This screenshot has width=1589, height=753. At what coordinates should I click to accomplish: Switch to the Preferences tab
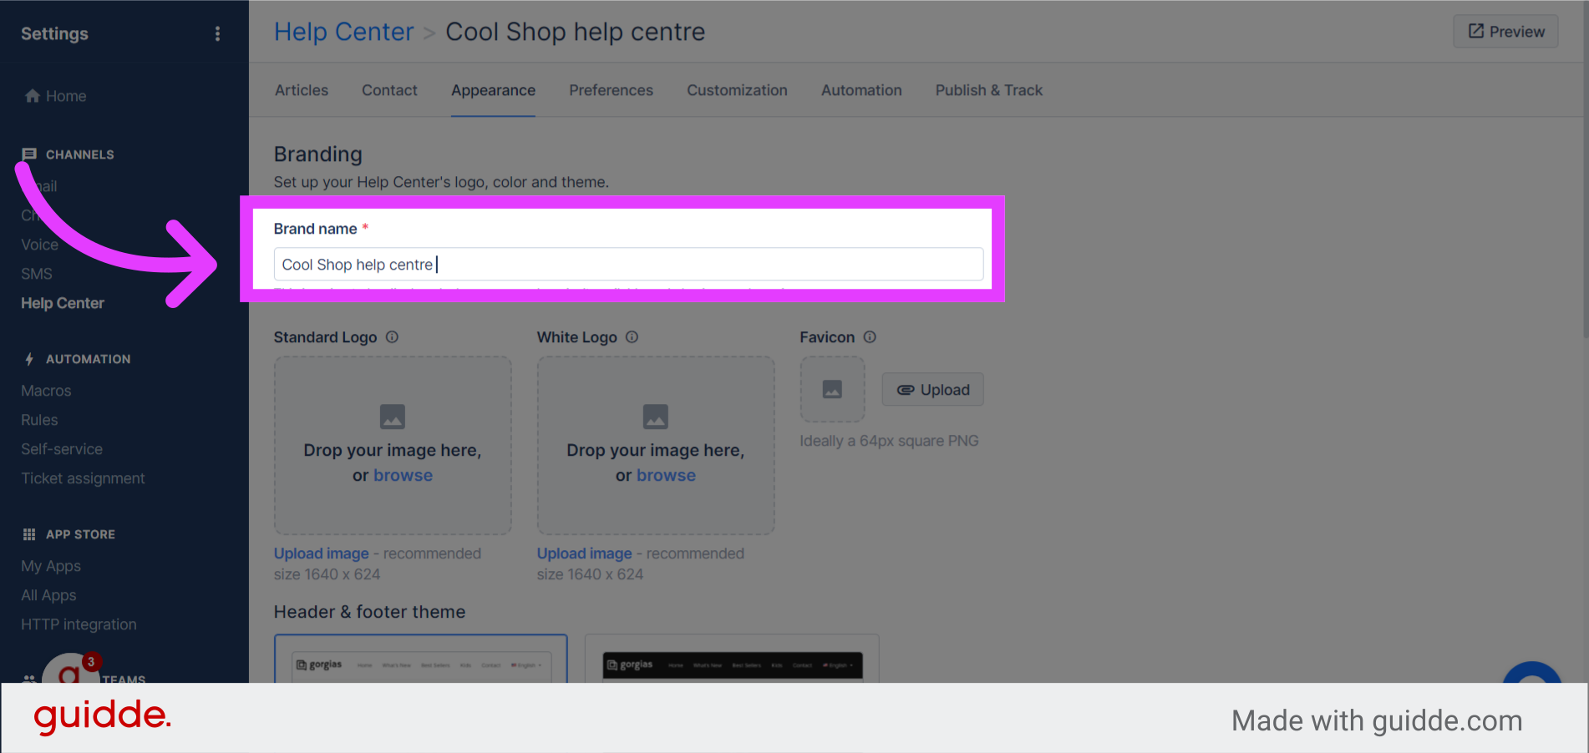point(611,90)
